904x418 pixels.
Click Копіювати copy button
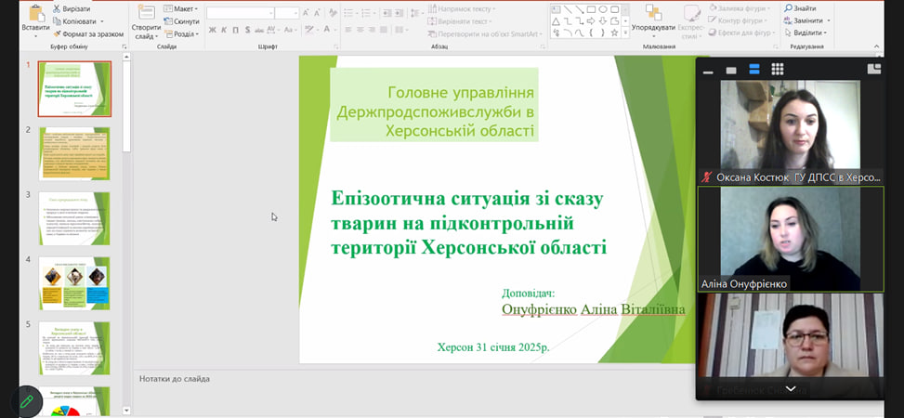pos(78,20)
